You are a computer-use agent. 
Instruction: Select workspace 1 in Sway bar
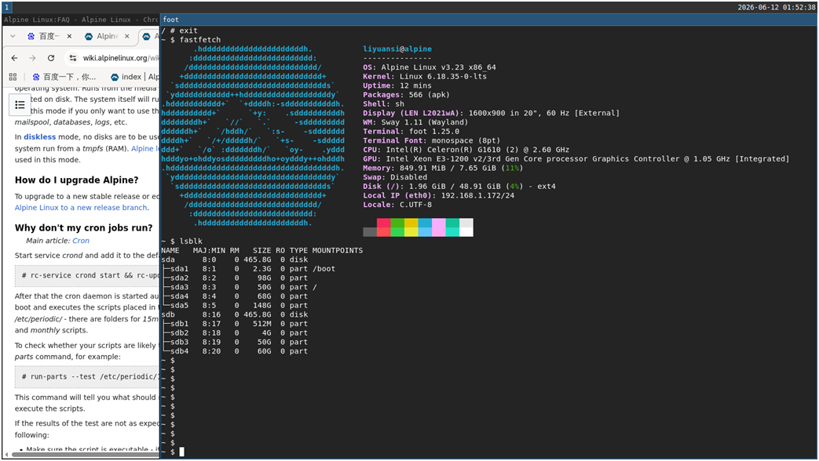[7, 7]
